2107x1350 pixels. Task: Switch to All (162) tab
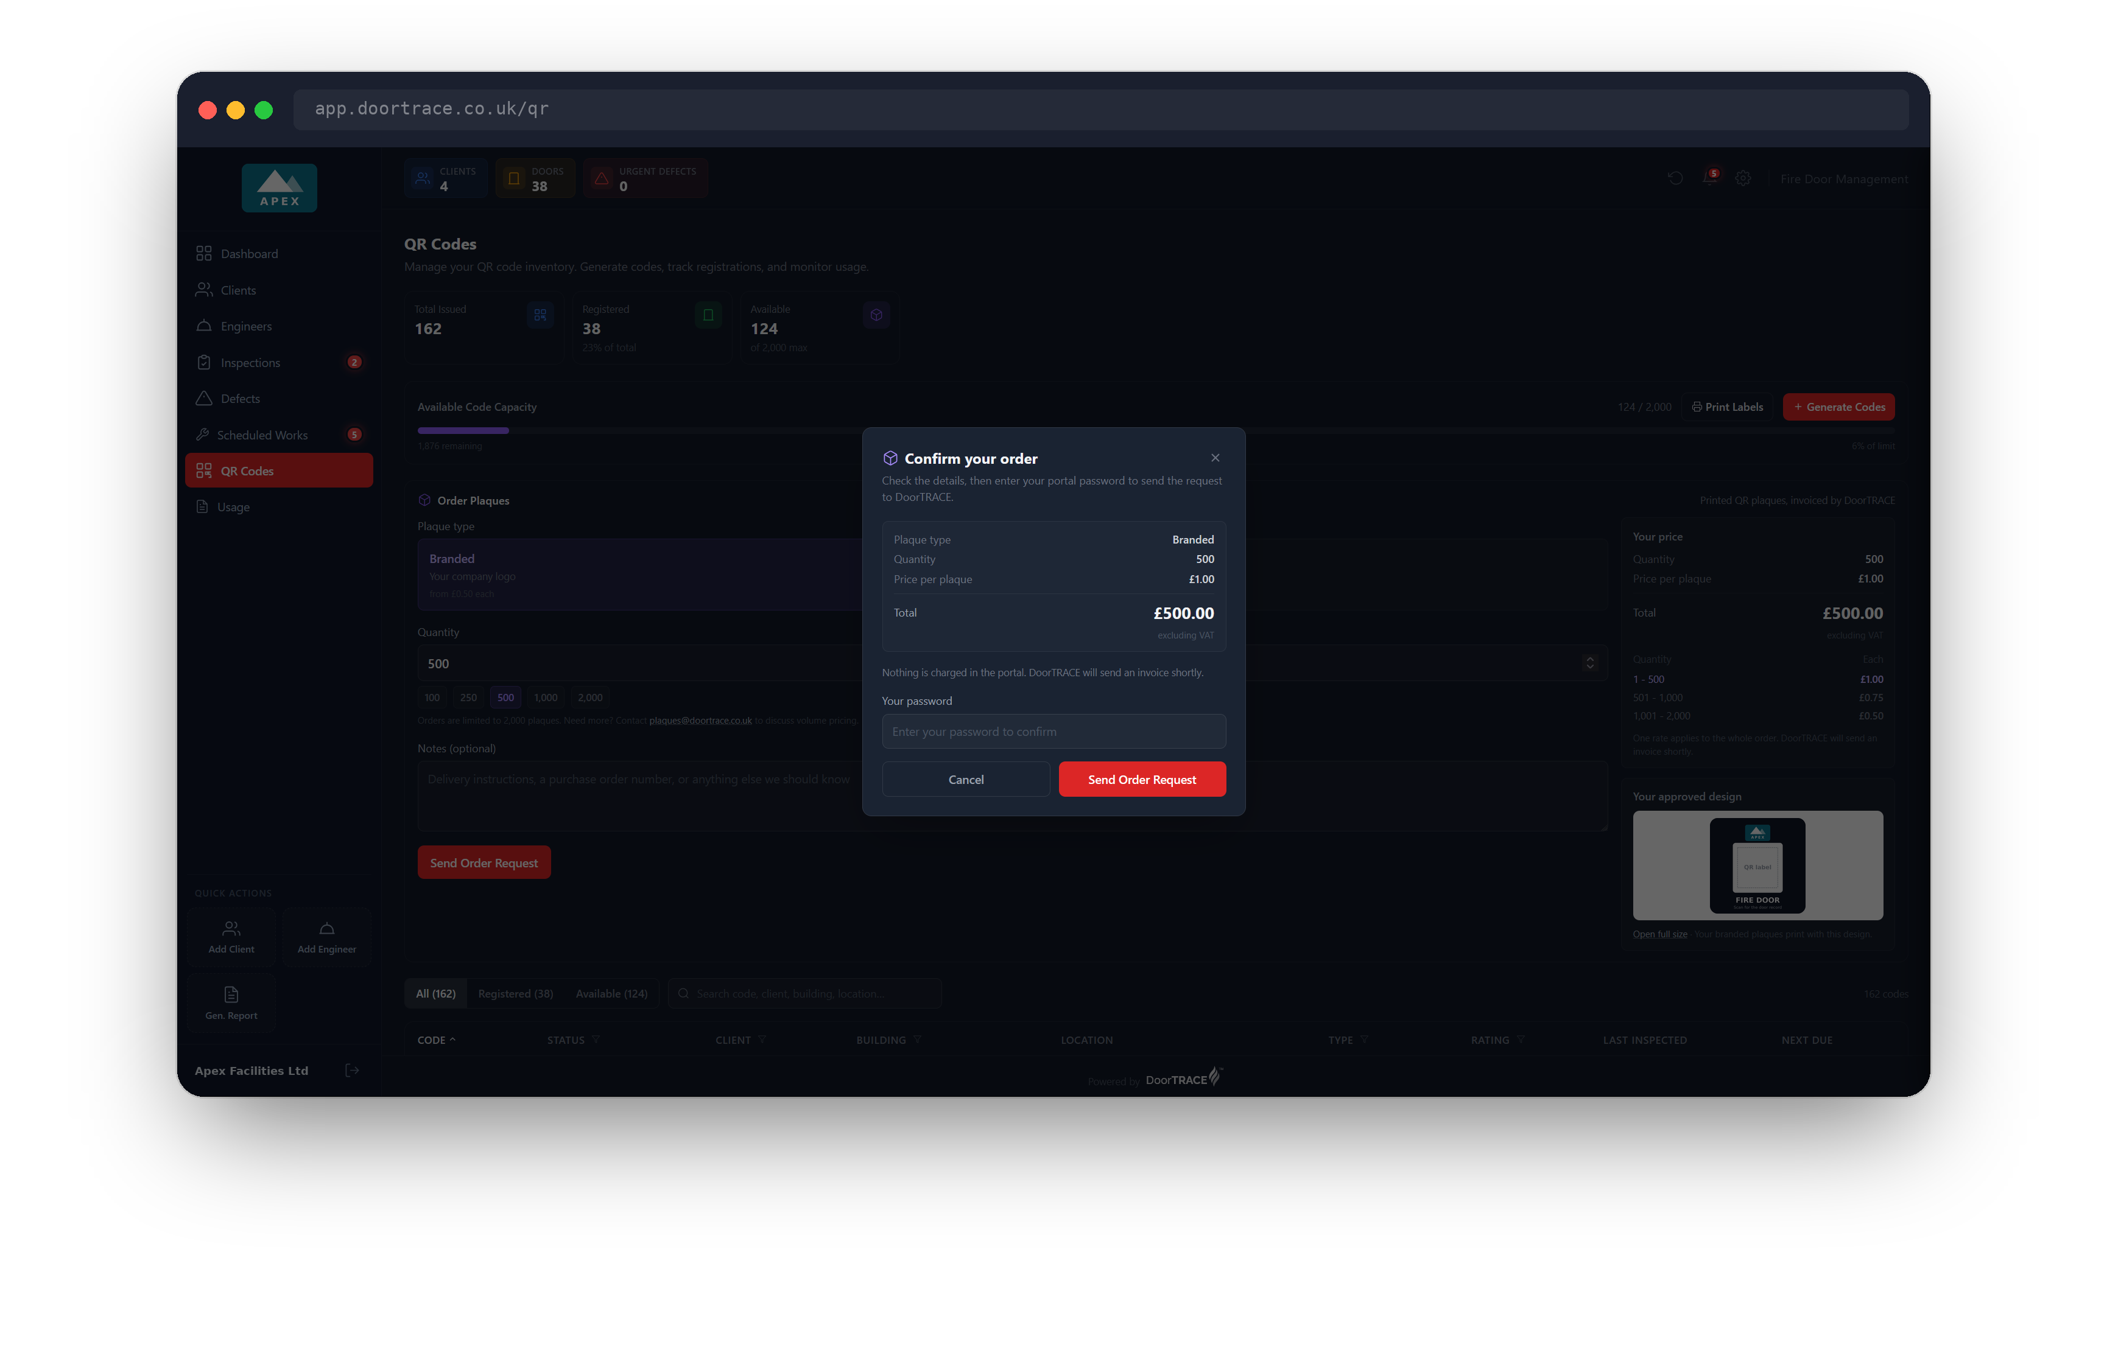[x=436, y=993]
